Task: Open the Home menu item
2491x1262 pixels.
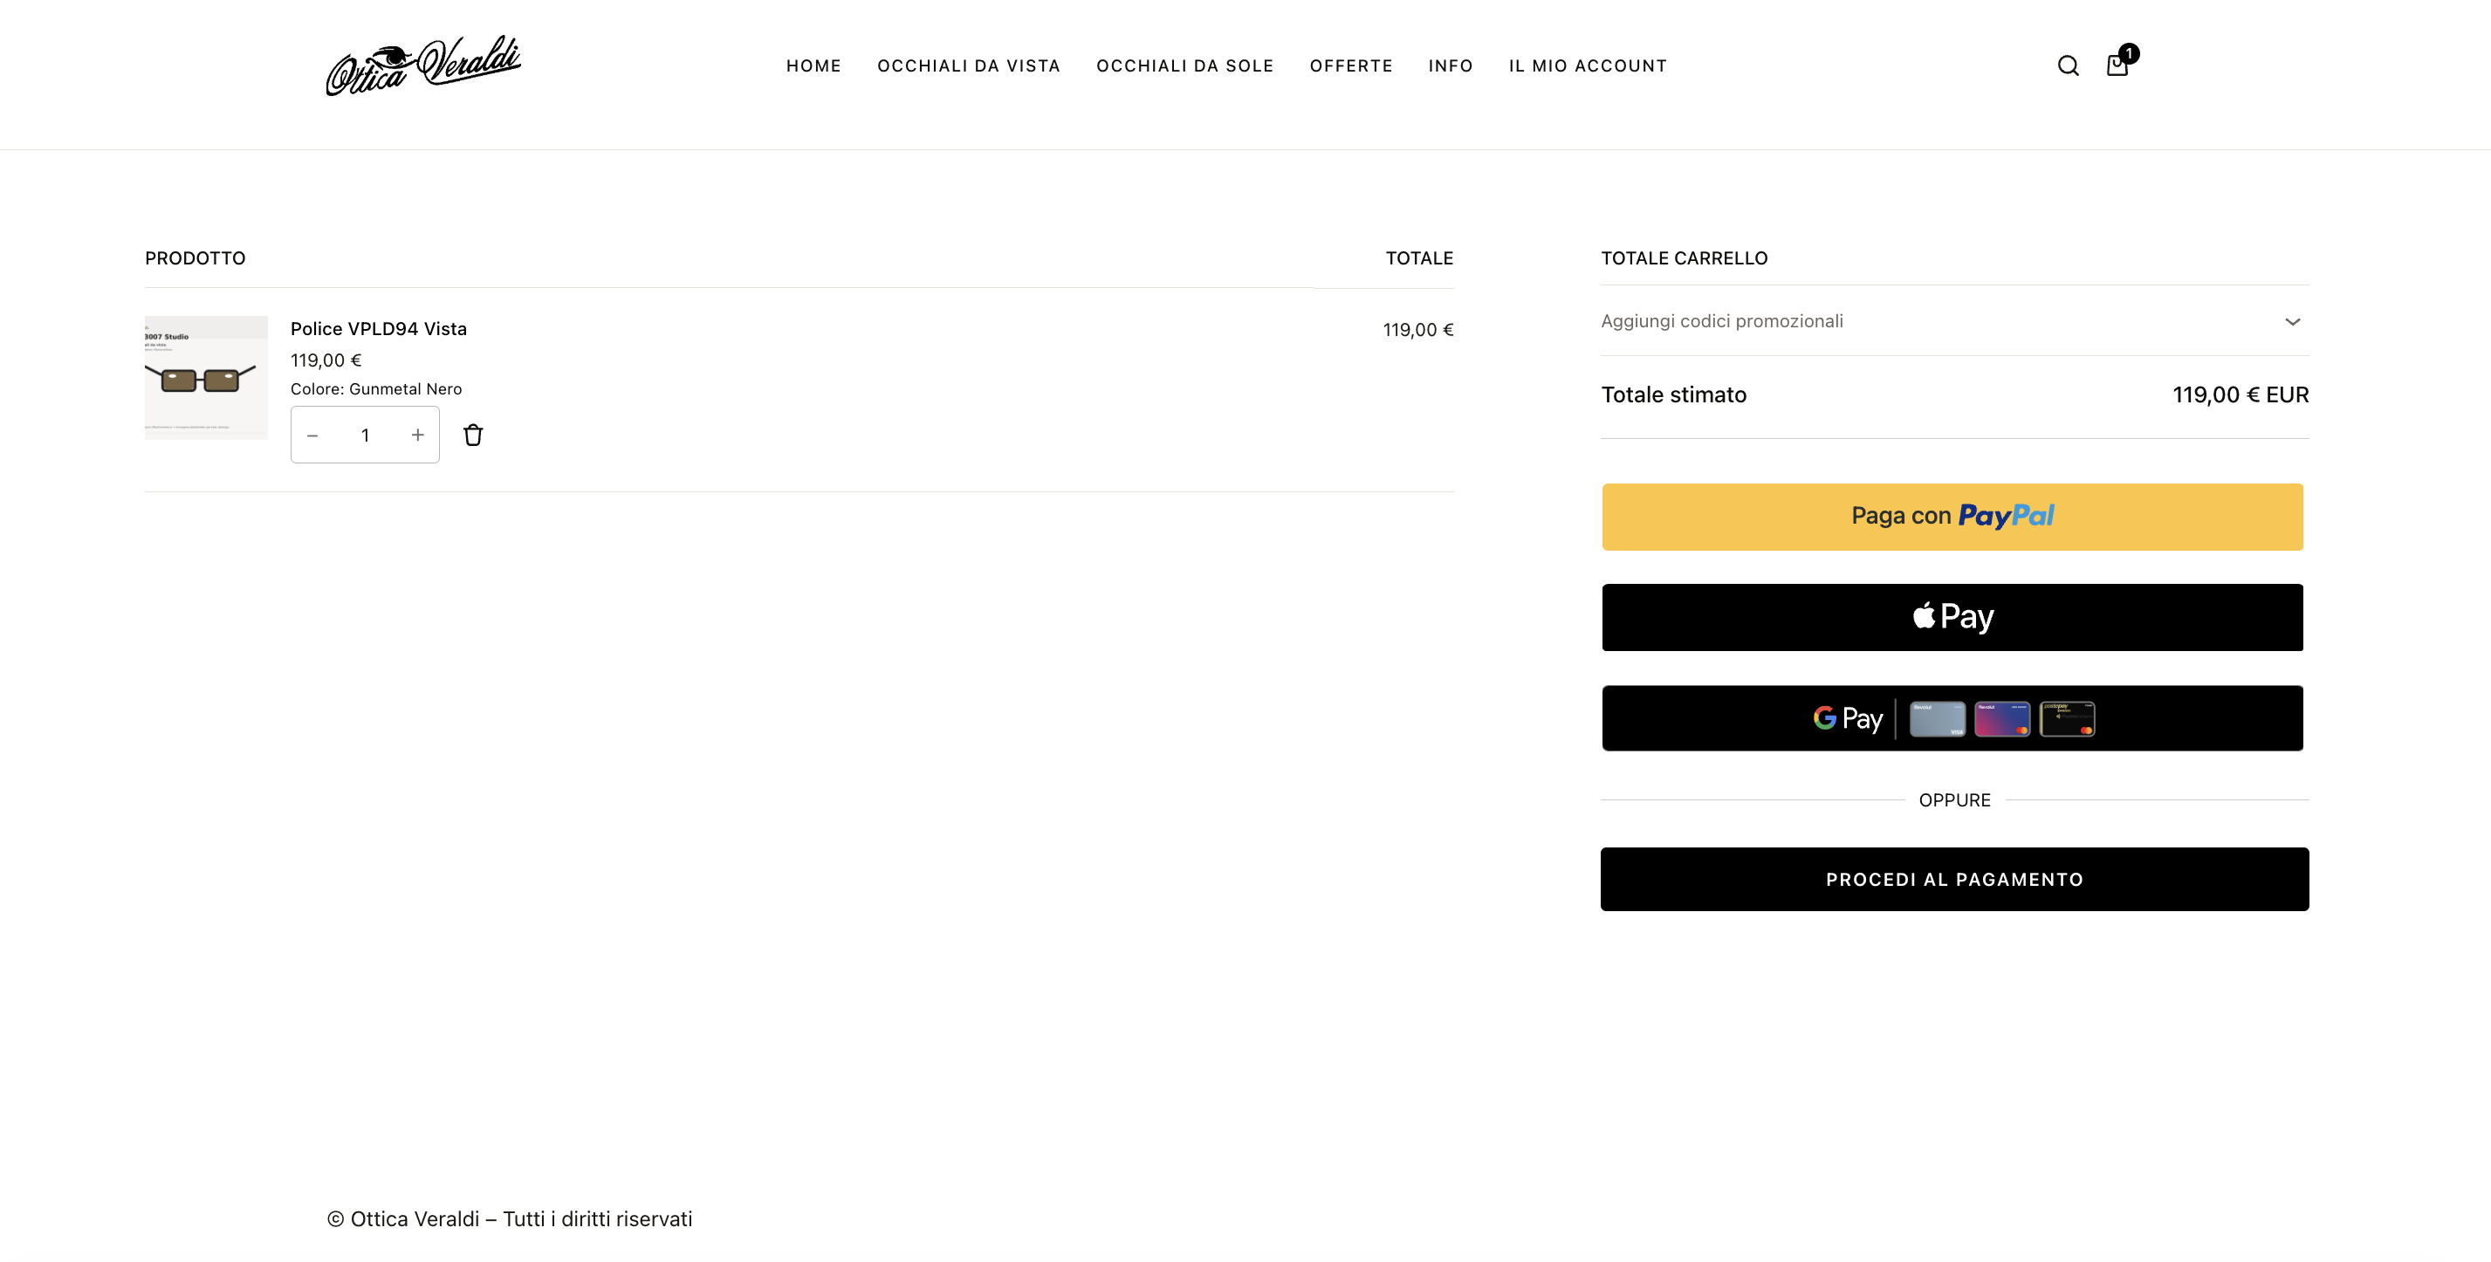Action: tap(813, 65)
